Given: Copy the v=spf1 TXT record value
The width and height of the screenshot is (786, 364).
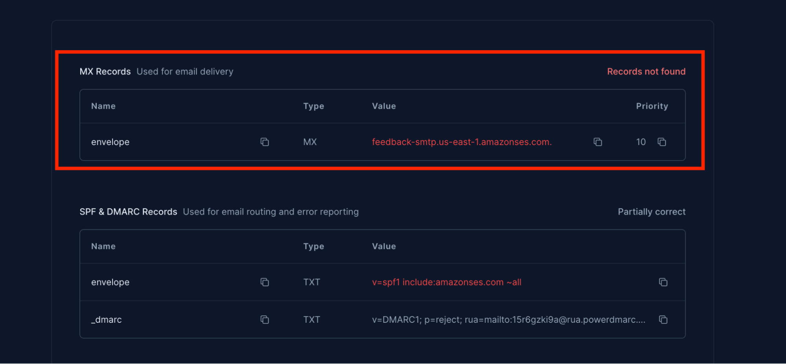Looking at the screenshot, I should pyautogui.click(x=663, y=282).
